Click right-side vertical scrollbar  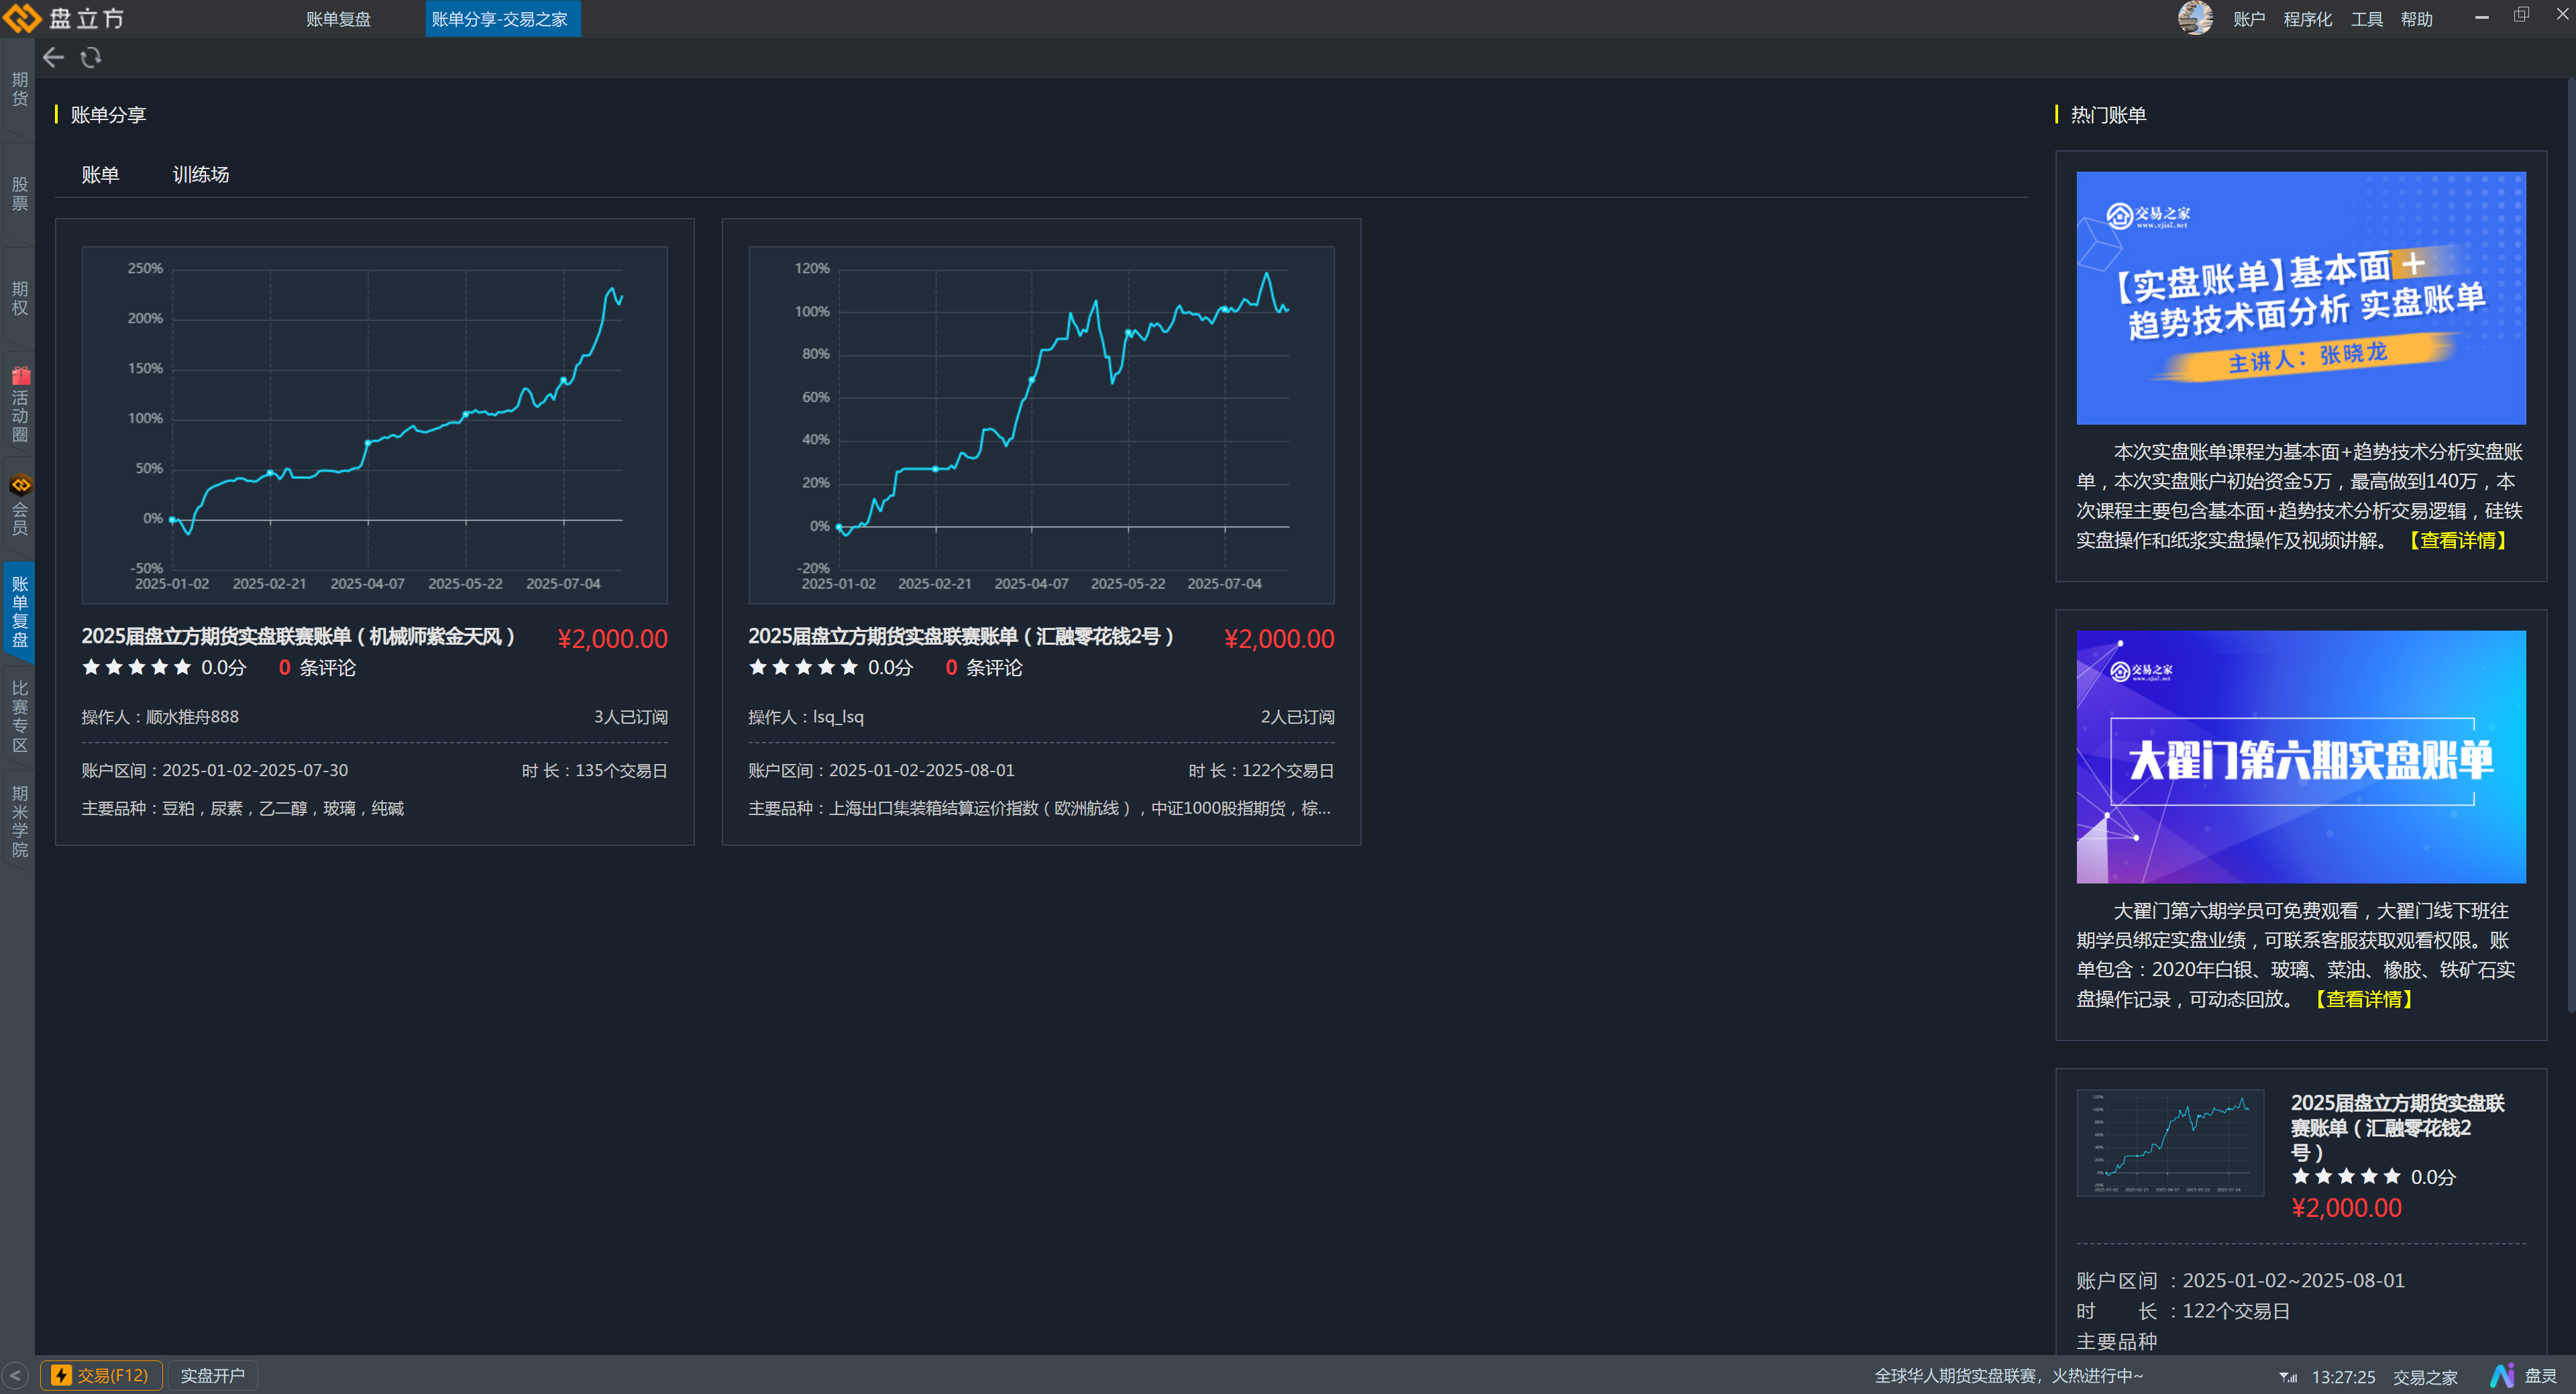2570,545
